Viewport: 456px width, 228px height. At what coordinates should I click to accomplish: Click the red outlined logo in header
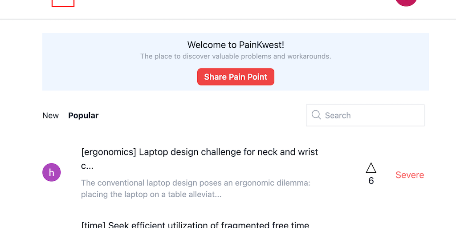pyautogui.click(x=63, y=3)
